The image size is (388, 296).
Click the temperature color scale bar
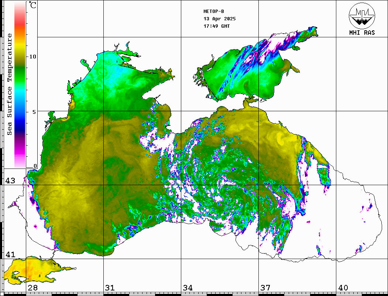(x=20, y=85)
